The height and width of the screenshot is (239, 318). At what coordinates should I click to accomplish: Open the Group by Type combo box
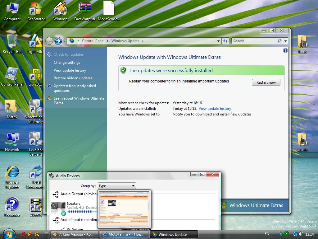117,186
